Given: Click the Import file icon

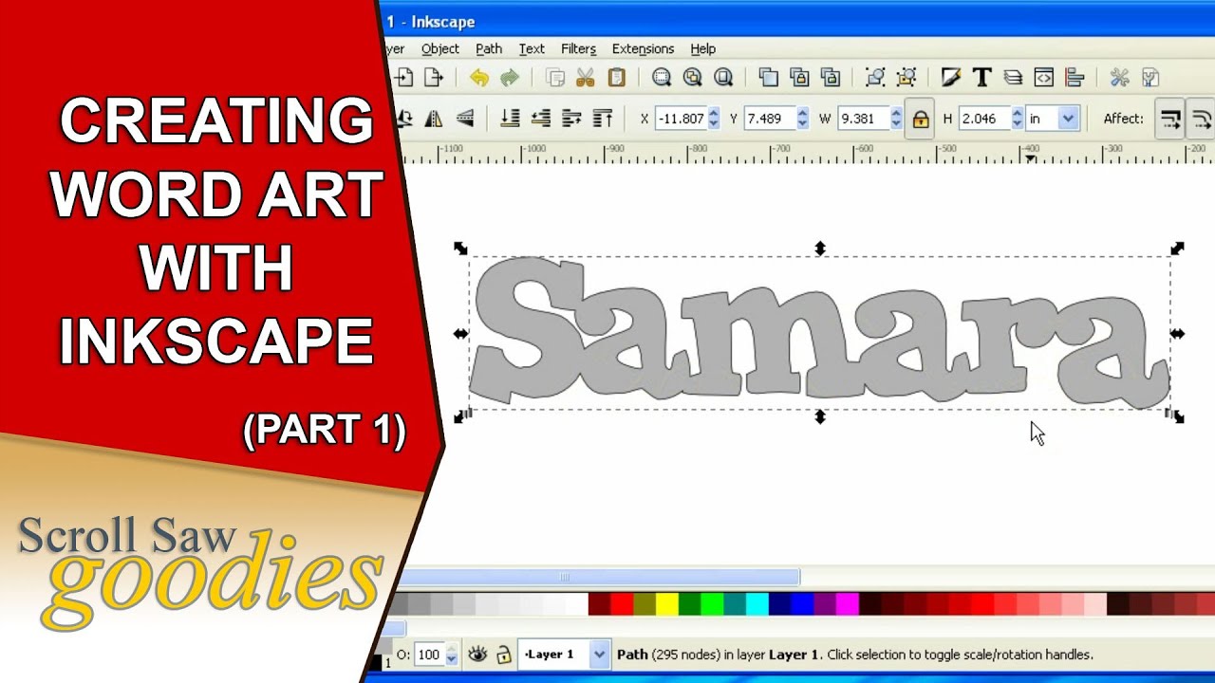Looking at the screenshot, I should [x=405, y=78].
